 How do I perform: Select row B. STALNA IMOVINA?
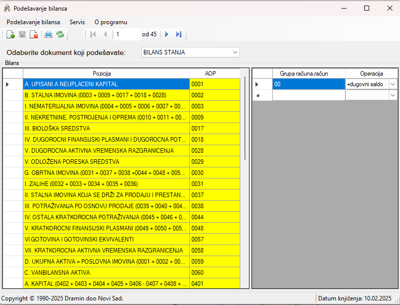pos(106,95)
